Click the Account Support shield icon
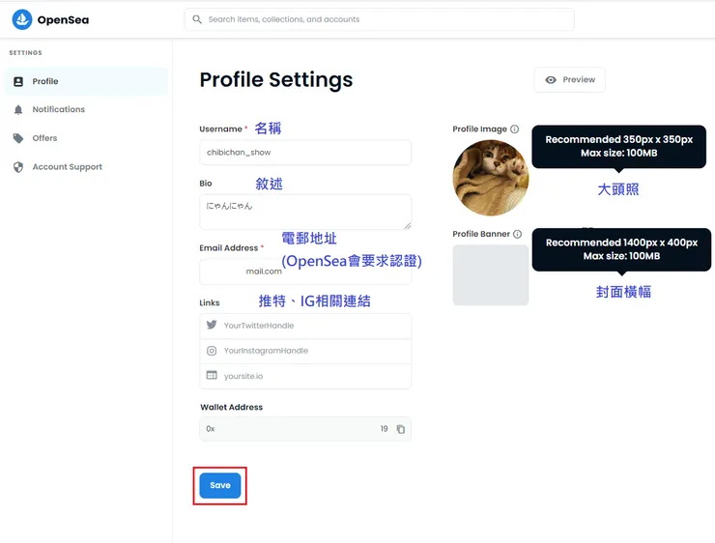This screenshot has width=715, height=543. pos(18,167)
